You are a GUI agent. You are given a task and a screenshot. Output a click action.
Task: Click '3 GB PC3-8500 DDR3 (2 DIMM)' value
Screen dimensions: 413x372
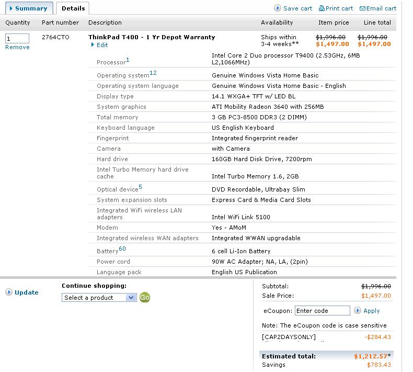point(259,117)
